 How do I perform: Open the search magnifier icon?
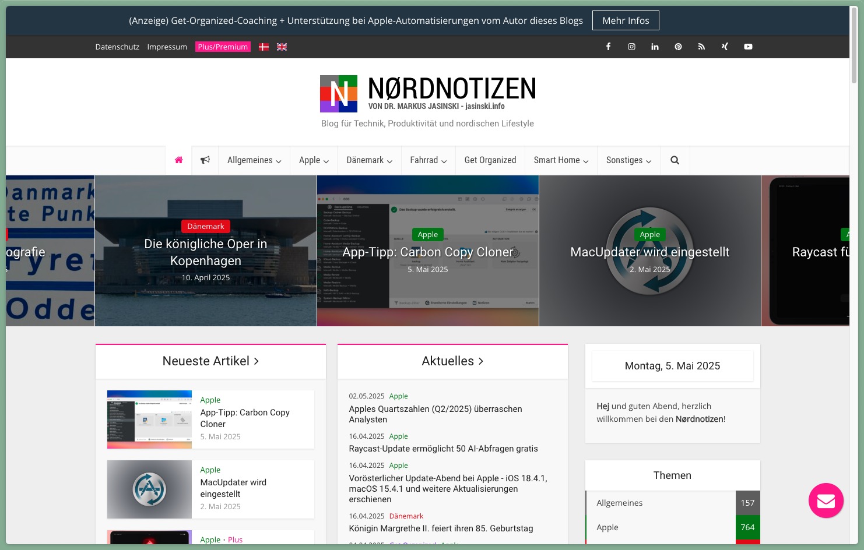click(675, 160)
